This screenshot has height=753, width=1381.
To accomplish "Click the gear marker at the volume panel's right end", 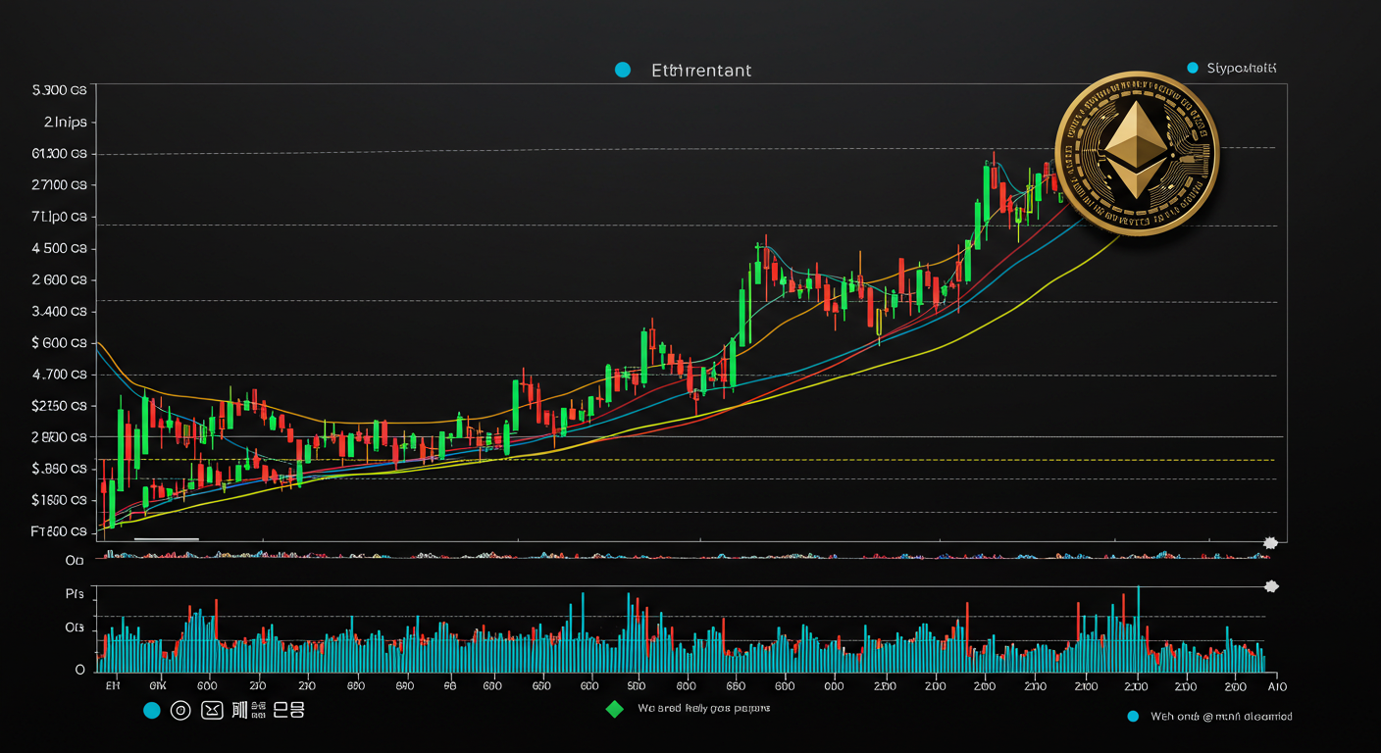I will coord(1272,586).
